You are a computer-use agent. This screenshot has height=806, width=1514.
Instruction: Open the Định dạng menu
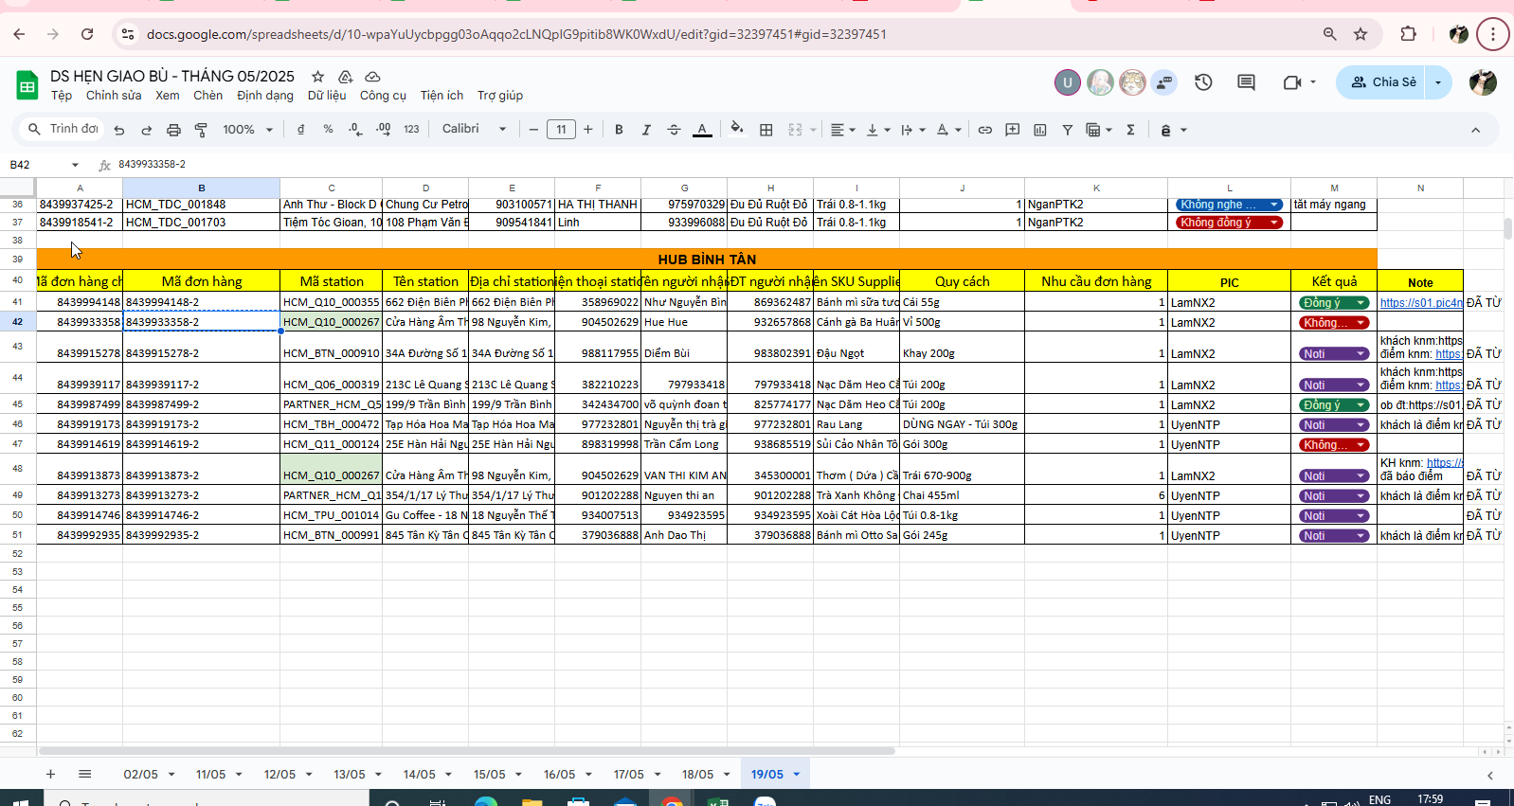click(x=265, y=96)
